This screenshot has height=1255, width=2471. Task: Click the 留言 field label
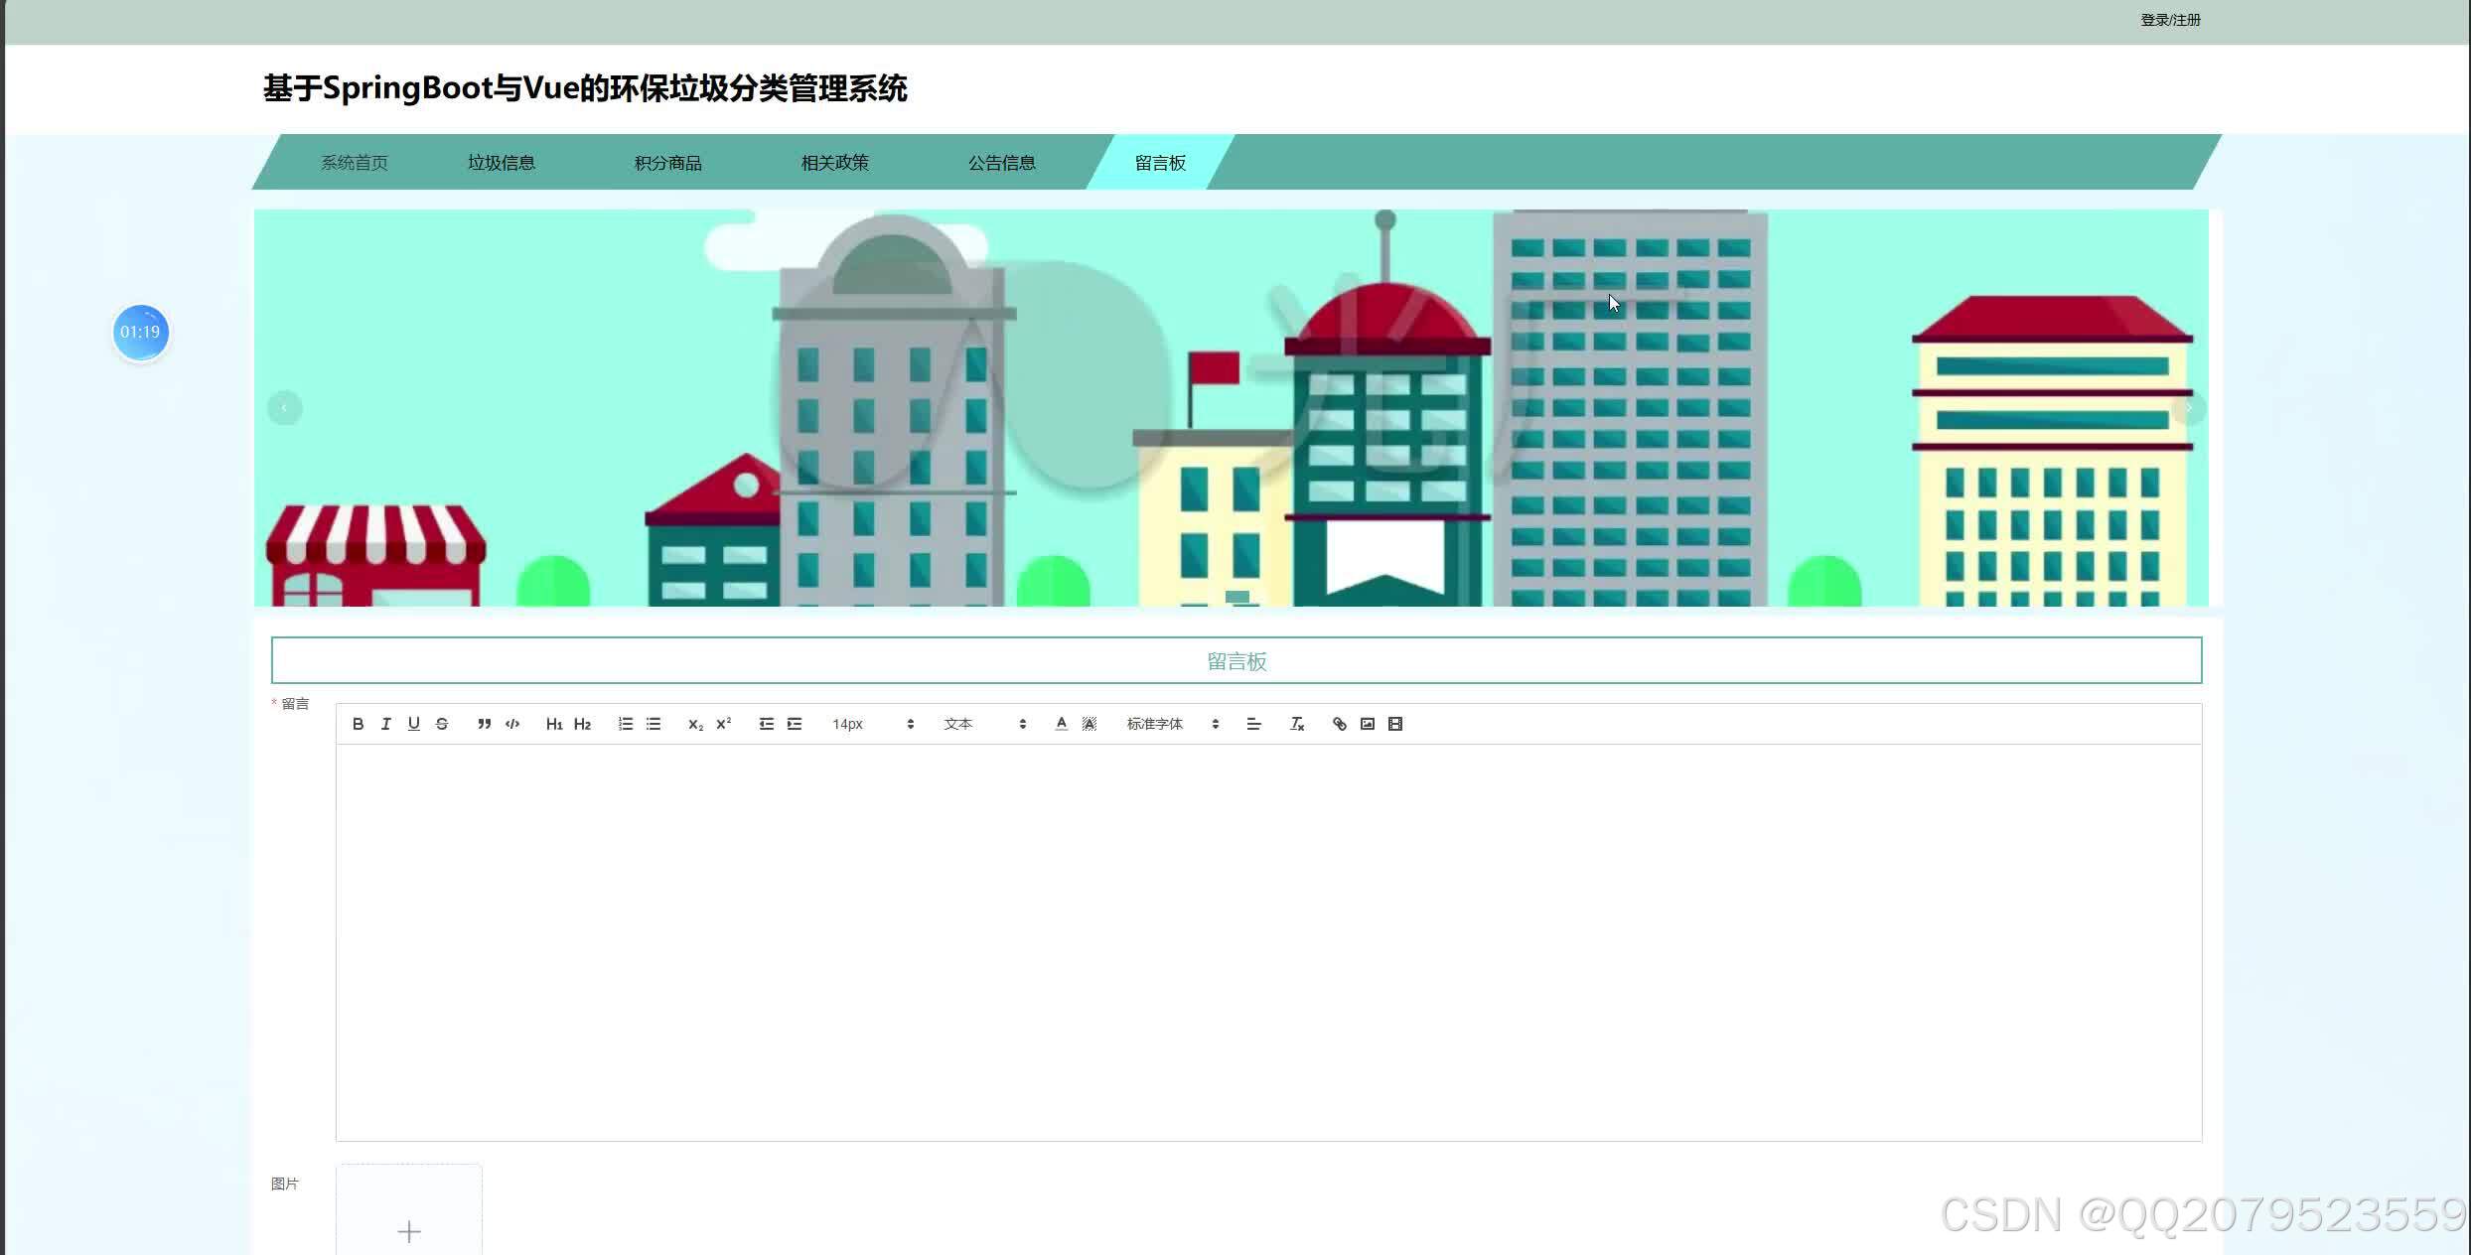click(x=294, y=704)
